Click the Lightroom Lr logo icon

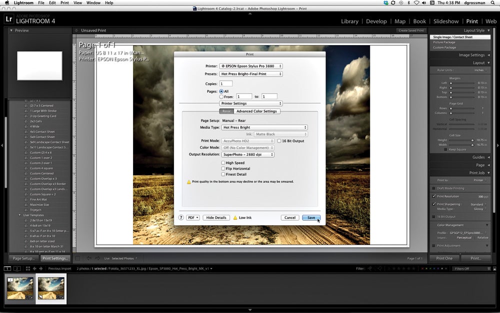(x=9, y=19)
